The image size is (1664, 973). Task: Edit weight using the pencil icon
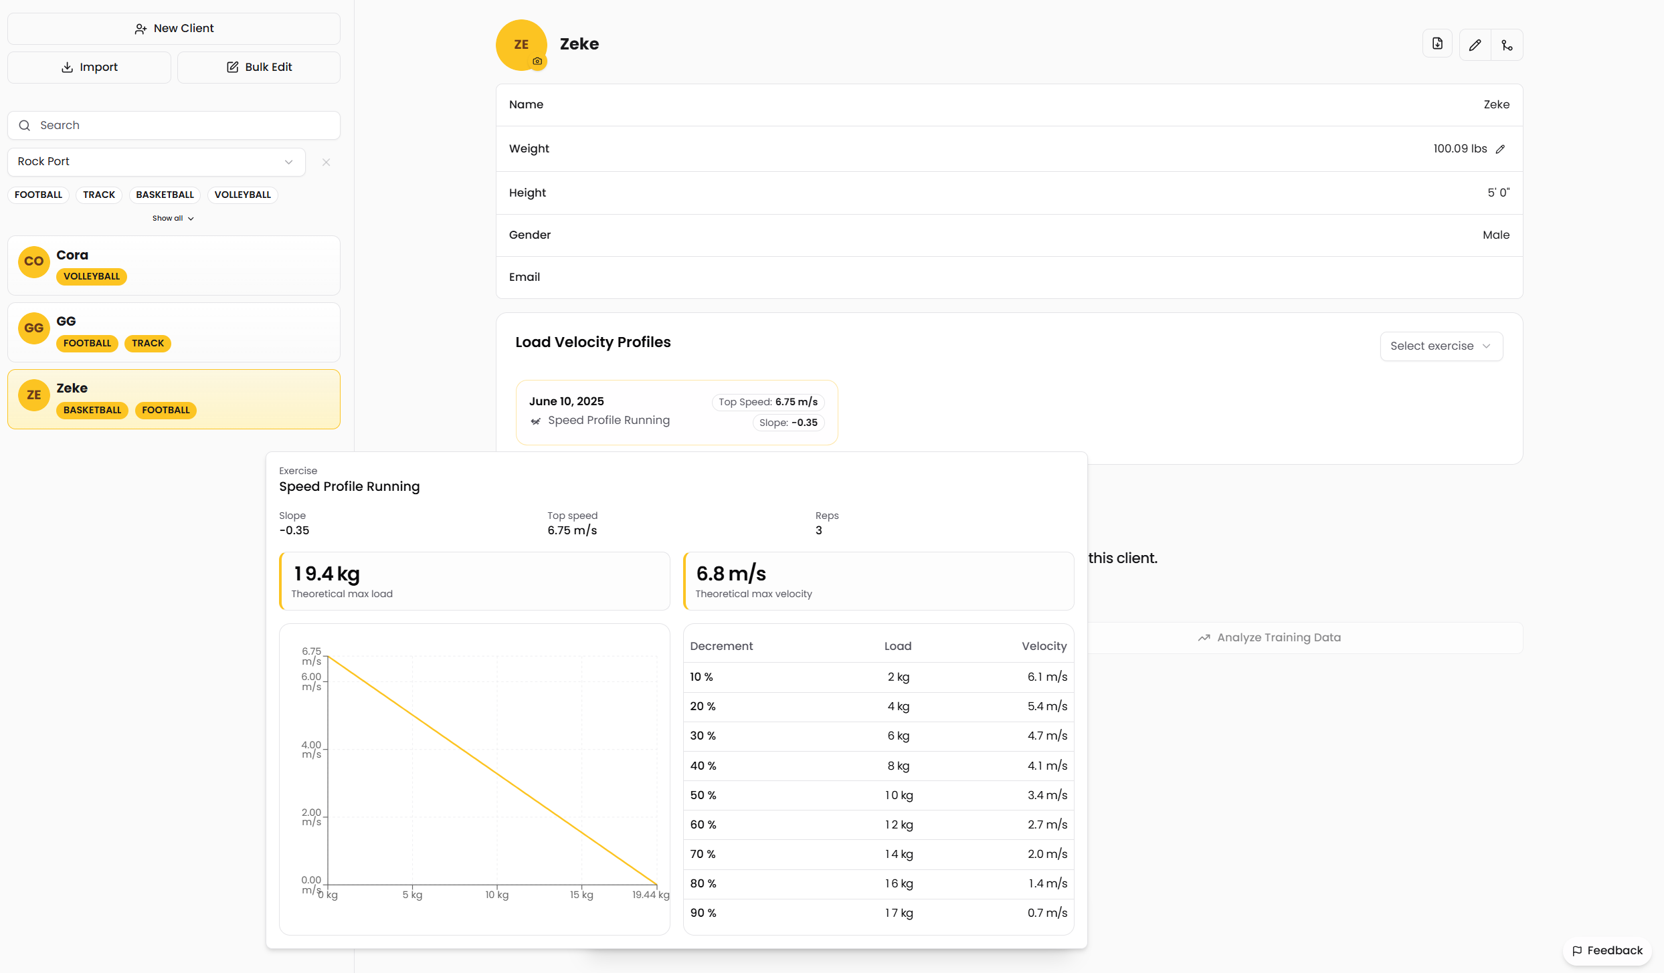pyautogui.click(x=1500, y=149)
